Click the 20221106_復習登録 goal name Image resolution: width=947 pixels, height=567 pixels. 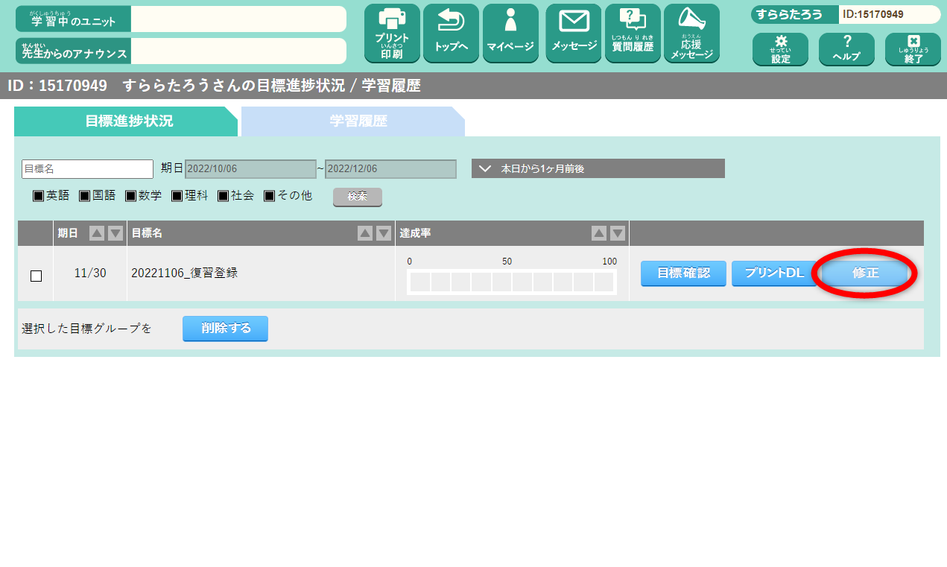coord(184,273)
